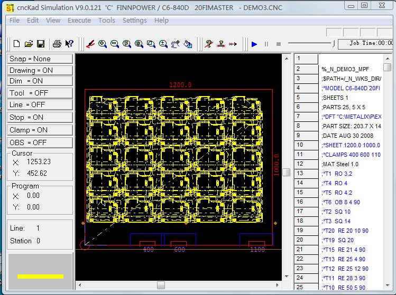Activate the context help arrow-question icon
Image resolution: width=396 pixels, height=295 pixels.
pos(69,44)
